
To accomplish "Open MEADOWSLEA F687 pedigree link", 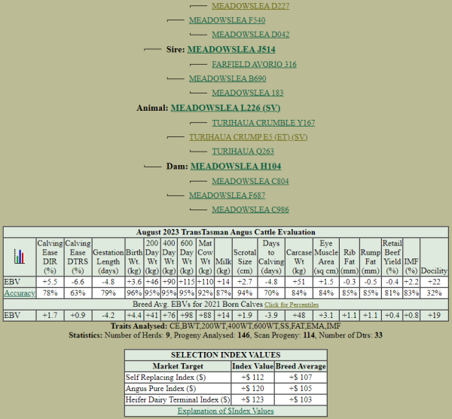I will 227,195.
